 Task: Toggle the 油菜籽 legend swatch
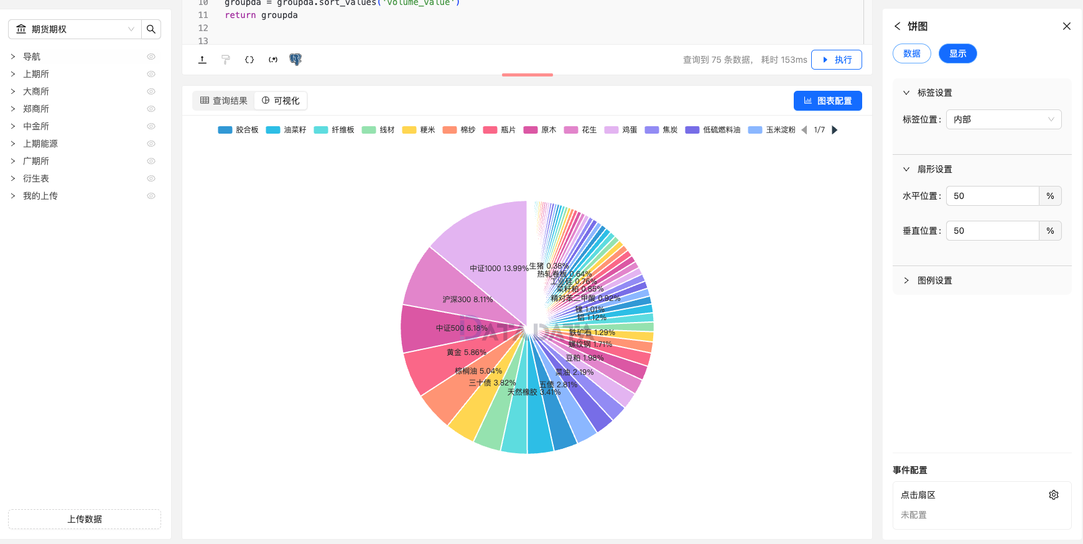click(273, 130)
